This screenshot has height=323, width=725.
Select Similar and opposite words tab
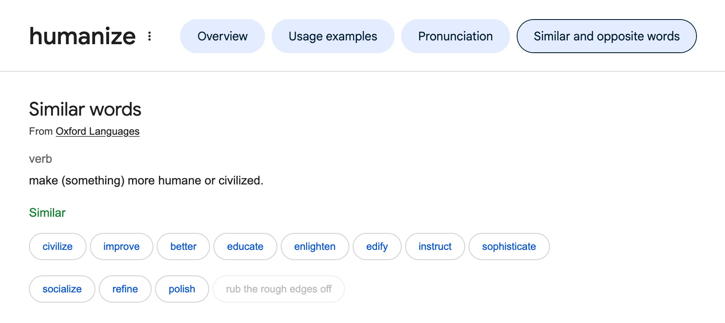[606, 36]
